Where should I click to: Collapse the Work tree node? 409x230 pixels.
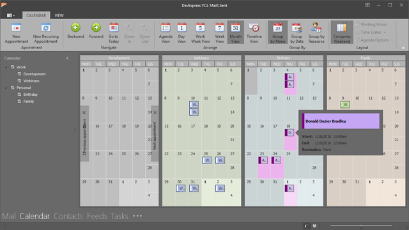click(6, 67)
